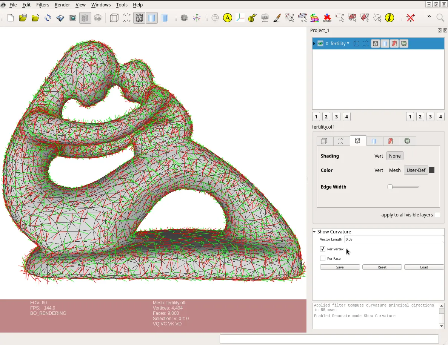This screenshot has width=448, height=345.
Task: Open the Windows menu
Action: coord(101,5)
